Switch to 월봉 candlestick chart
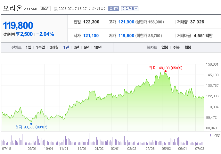The height and width of the screenshot is (154, 221). 188,47
